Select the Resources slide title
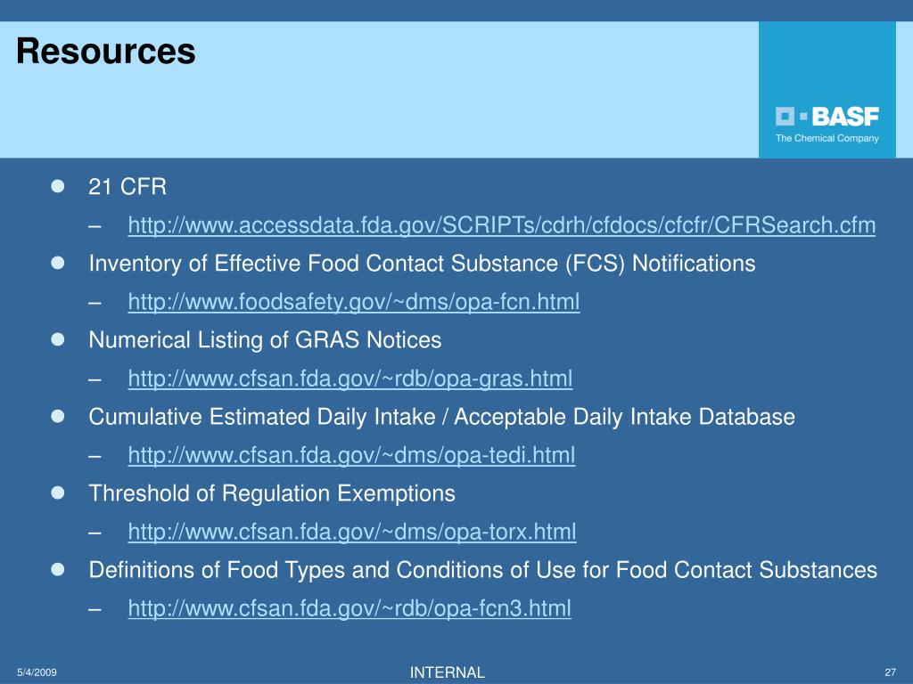The height and width of the screenshot is (684, 913). click(x=106, y=51)
